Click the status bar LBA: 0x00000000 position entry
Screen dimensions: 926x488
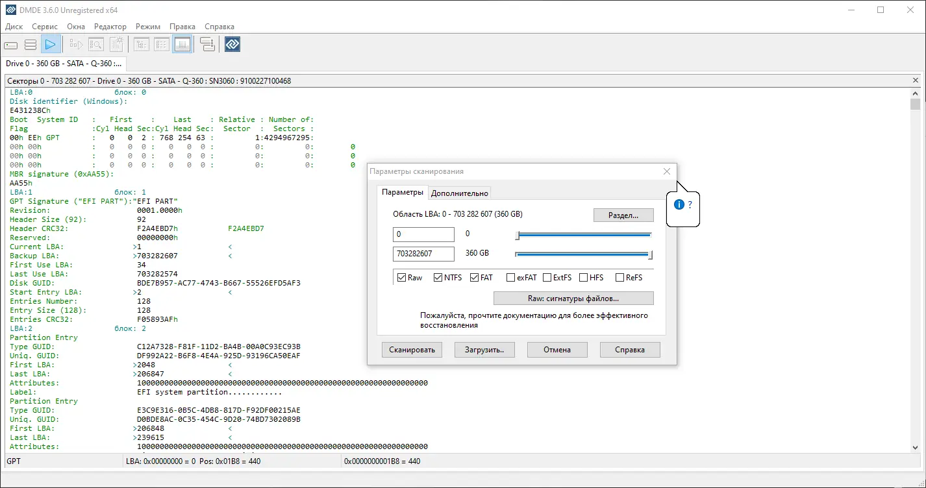coord(194,461)
